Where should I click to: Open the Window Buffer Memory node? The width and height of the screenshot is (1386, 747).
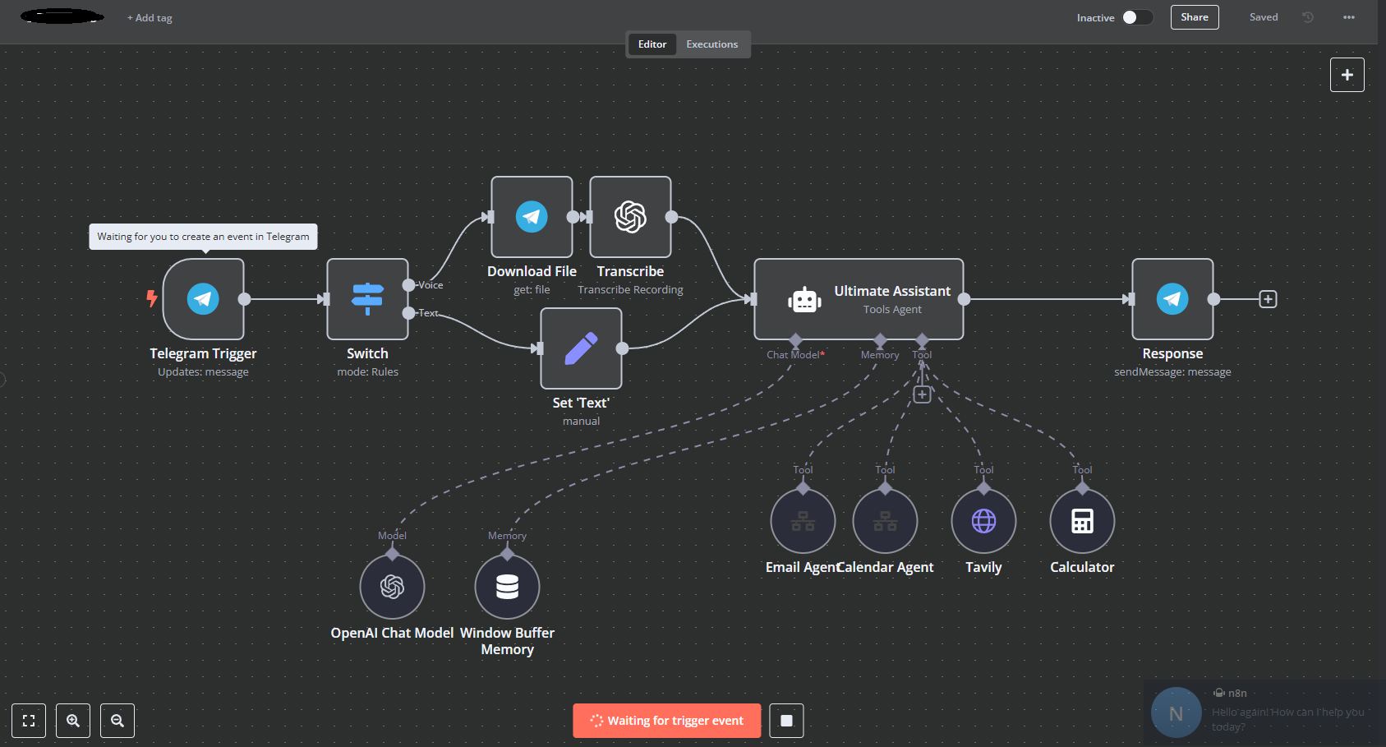[x=507, y=587]
